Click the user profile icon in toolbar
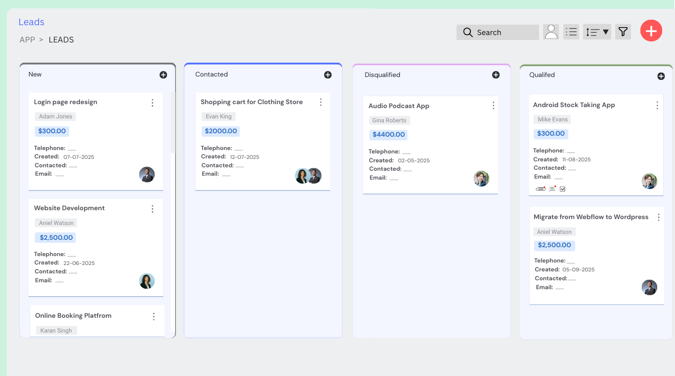Screen dimensions: 675x376 550,32
